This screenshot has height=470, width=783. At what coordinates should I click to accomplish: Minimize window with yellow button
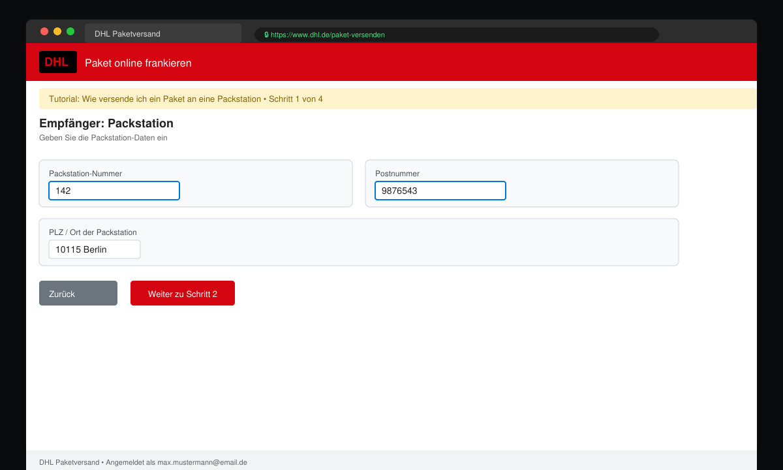tap(57, 31)
